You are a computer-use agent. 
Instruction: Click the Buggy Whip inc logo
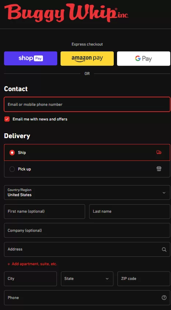pos(66,12)
